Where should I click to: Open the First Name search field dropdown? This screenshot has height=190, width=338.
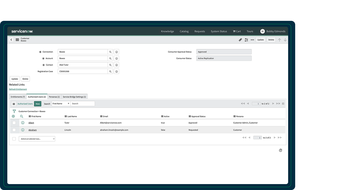pos(61,104)
